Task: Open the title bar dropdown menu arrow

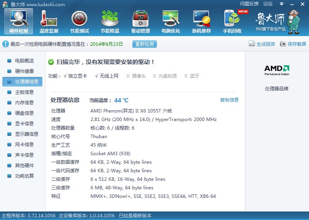Action: pyautogui.click(x=281, y=4)
